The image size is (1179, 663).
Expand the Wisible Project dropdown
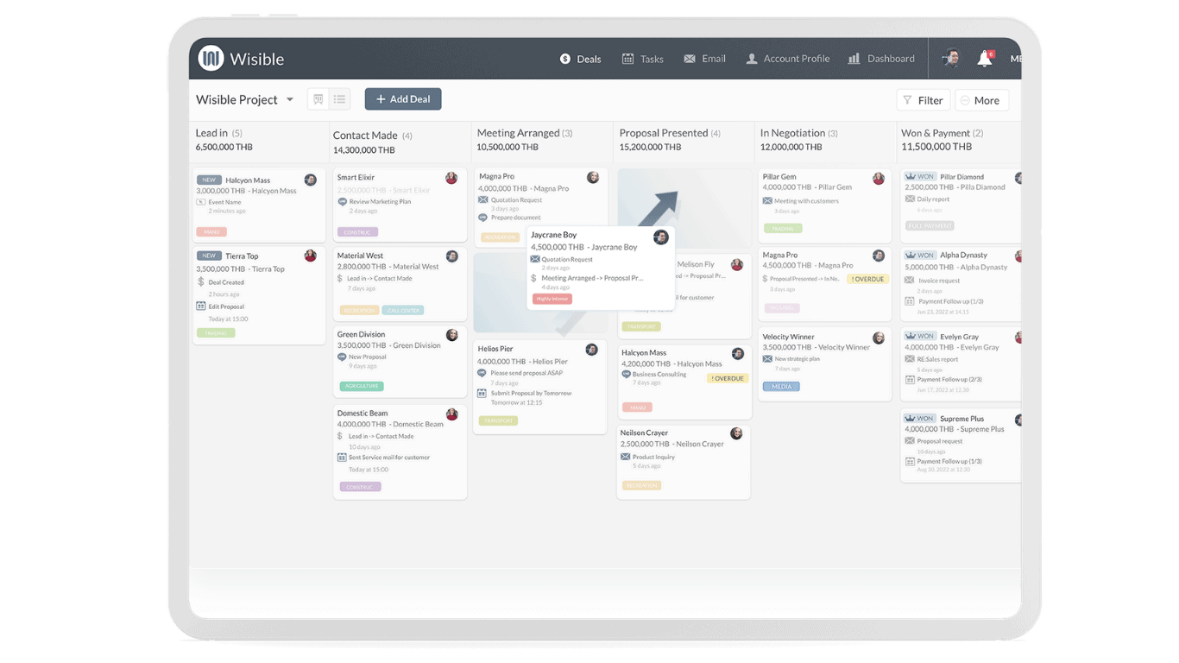[x=290, y=99]
